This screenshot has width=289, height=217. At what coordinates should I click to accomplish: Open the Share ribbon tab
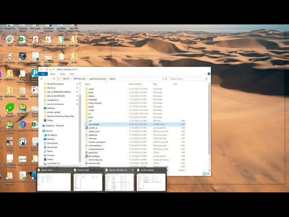coord(62,74)
